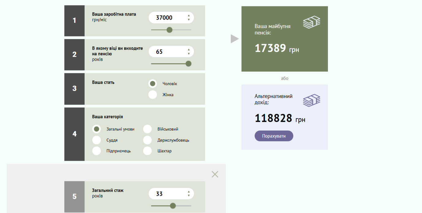Choose the Військовий category
422x213 pixels.
point(147,129)
